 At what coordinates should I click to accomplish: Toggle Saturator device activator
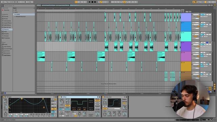click(x=103, y=97)
